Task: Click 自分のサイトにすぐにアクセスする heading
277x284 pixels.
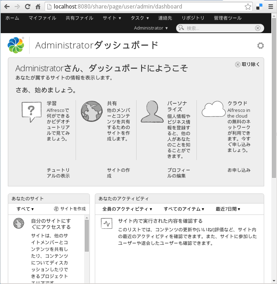Action: click(51, 224)
